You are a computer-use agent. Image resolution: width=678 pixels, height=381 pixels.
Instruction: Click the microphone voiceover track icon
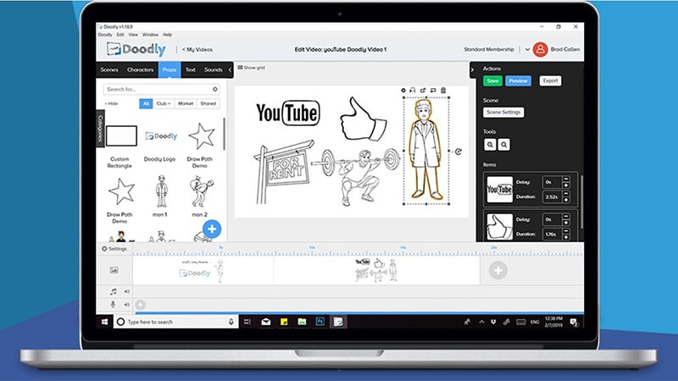tap(113, 304)
